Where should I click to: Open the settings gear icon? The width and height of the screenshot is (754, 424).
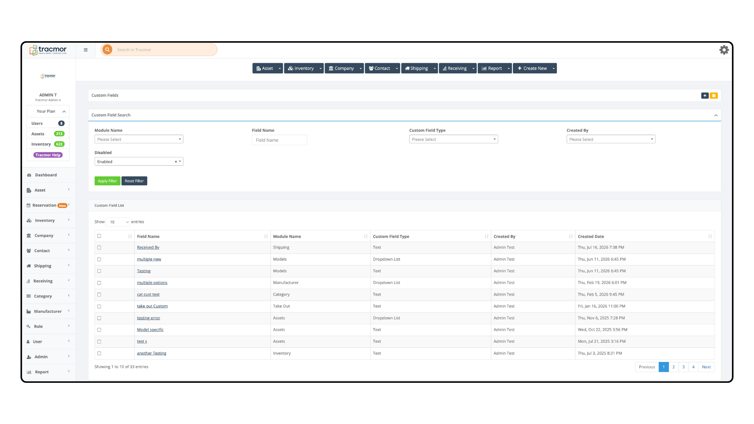[724, 50]
